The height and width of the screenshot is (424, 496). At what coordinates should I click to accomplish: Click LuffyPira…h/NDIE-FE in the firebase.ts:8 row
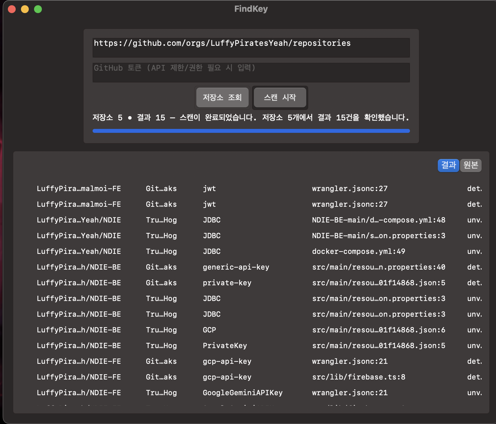[79, 377]
